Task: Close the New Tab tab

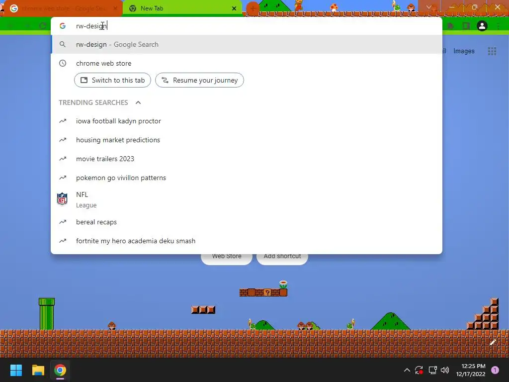Action: 234,8
